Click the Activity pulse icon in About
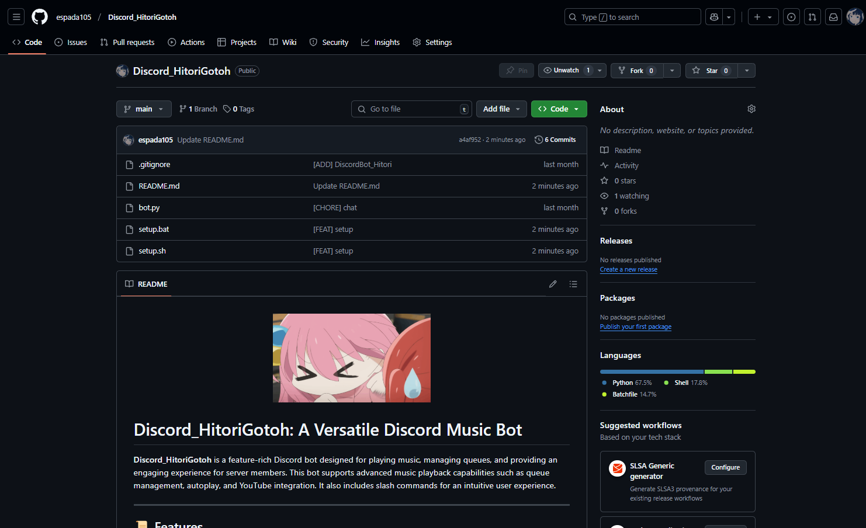866x528 pixels. click(x=604, y=165)
